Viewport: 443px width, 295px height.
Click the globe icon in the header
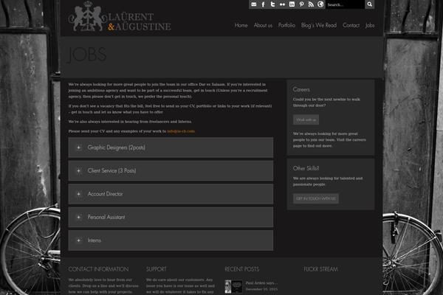pyautogui.click(x=320, y=4)
